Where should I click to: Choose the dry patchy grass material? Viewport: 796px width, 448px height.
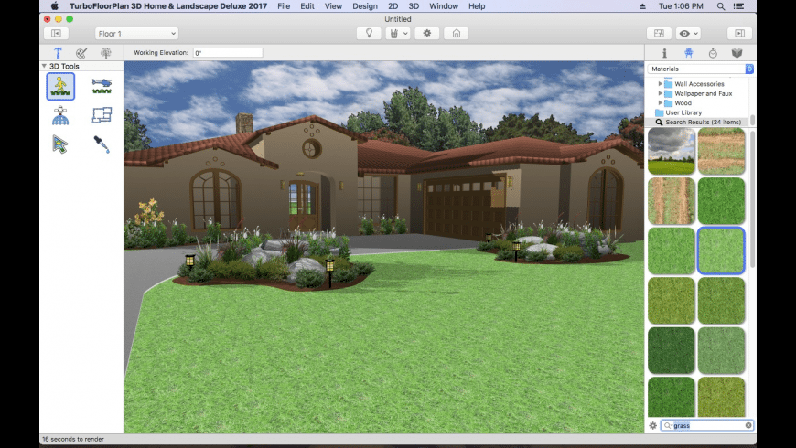[x=721, y=151]
